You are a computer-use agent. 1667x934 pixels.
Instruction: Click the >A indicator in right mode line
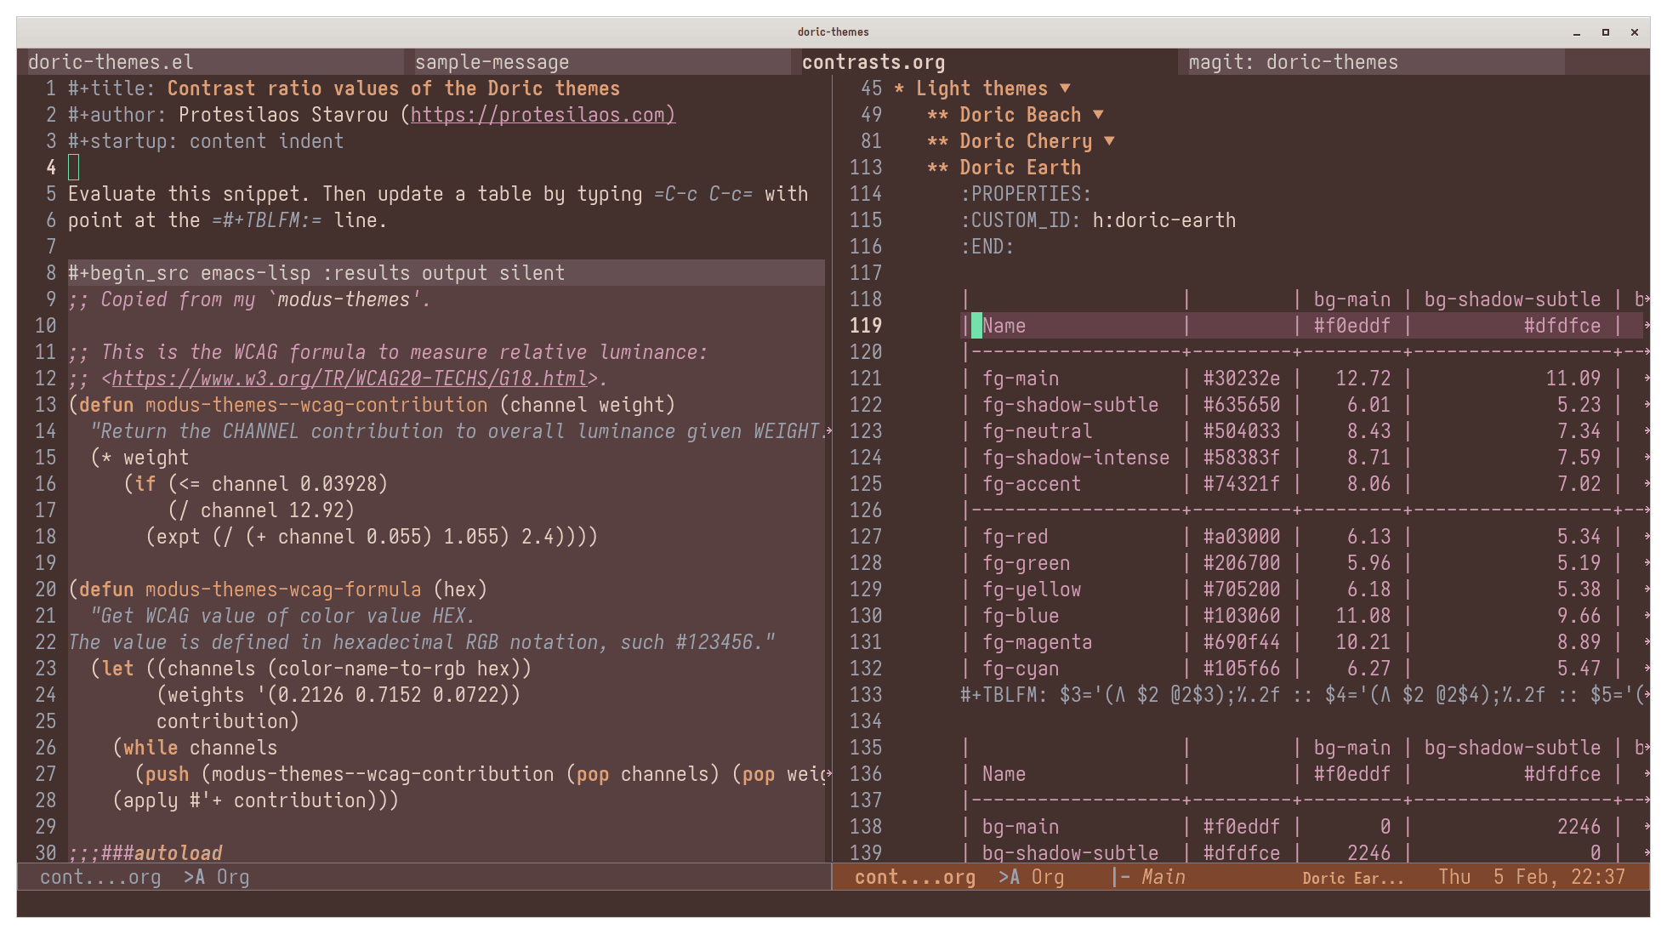pyautogui.click(x=1009, y=877)
